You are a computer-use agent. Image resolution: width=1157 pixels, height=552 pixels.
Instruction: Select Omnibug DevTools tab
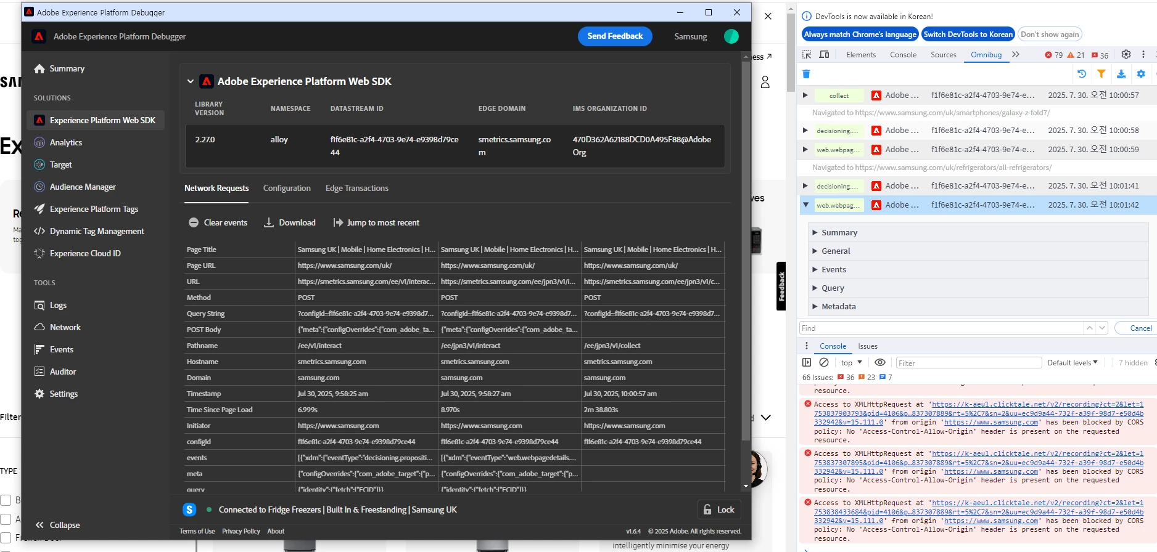(x=986, y=55)
